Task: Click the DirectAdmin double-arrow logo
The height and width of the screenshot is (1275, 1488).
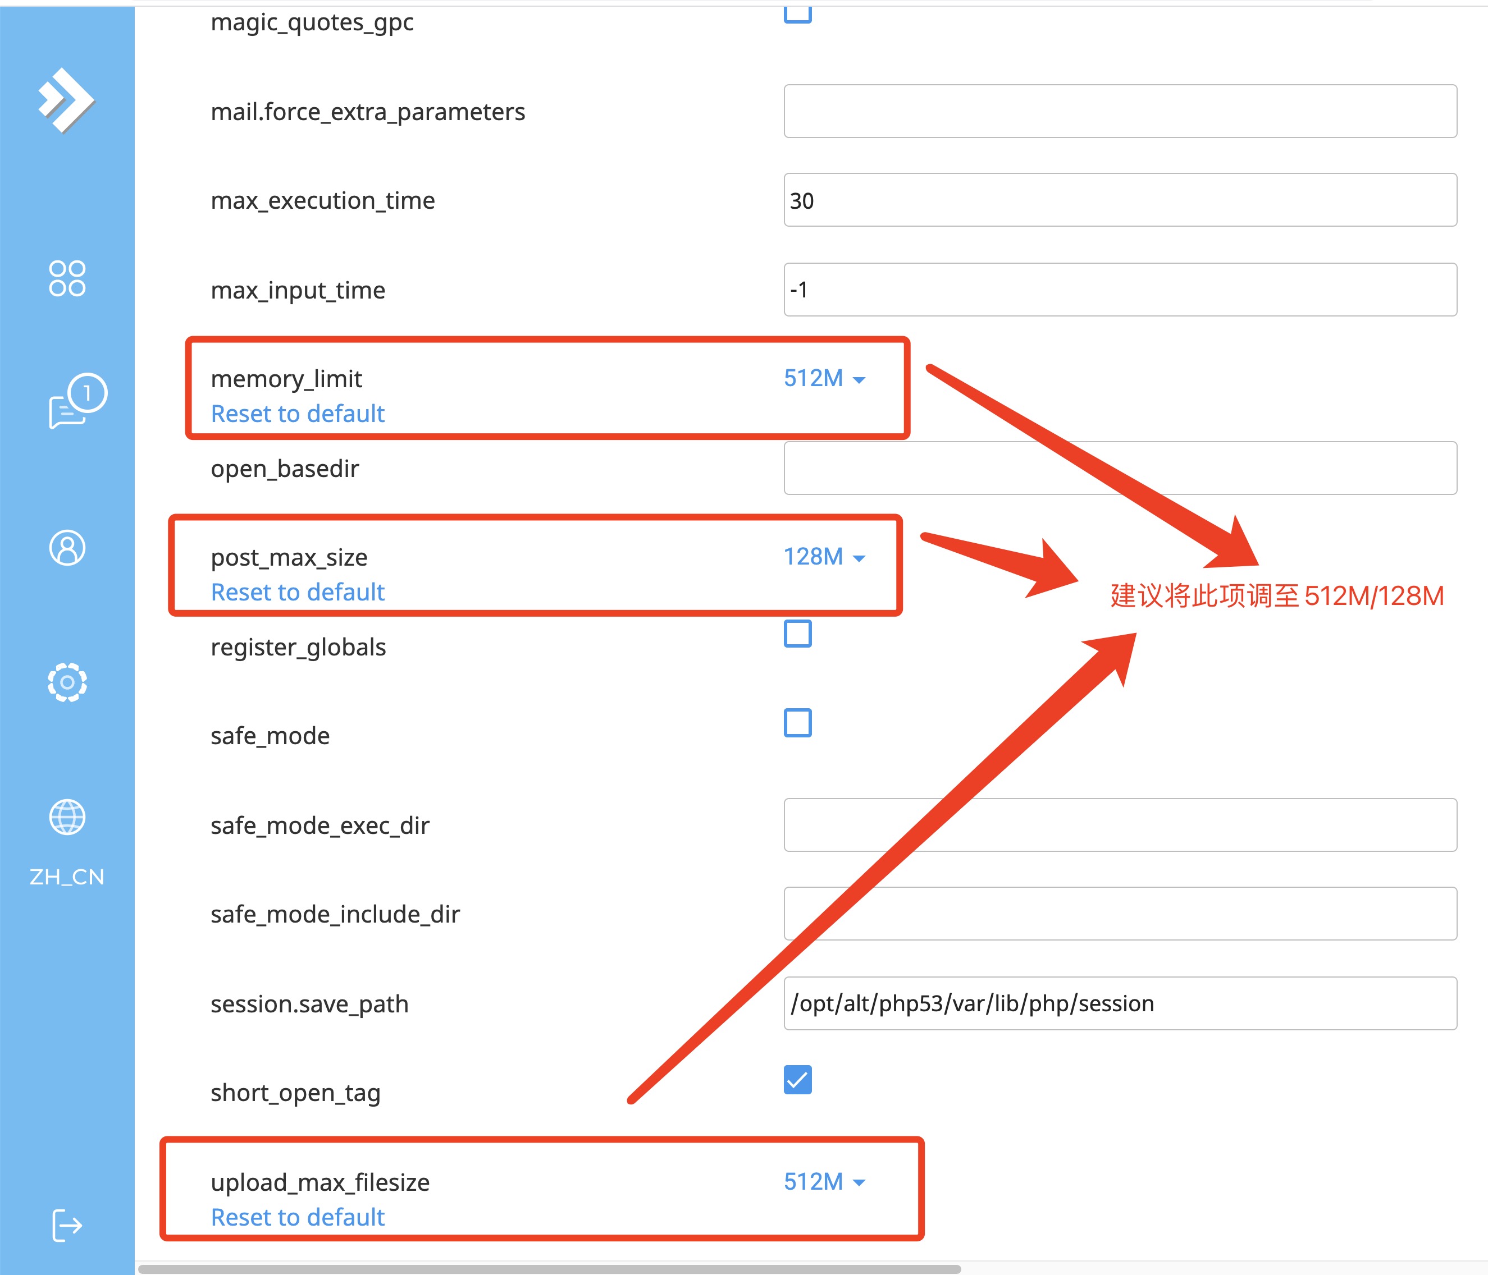Action: click(x=66, y=100)
